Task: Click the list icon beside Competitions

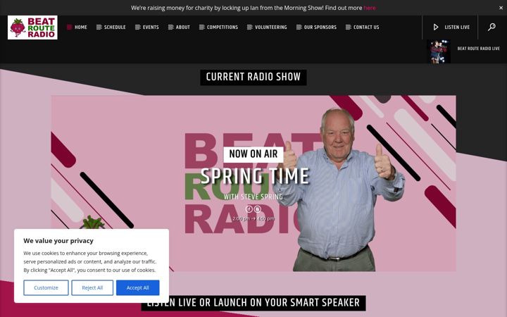Action: (x=202, y=27)
